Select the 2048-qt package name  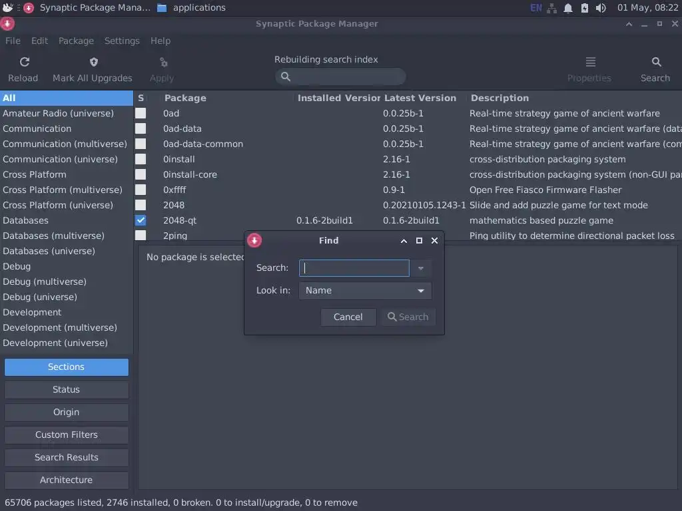coord(180,220)
